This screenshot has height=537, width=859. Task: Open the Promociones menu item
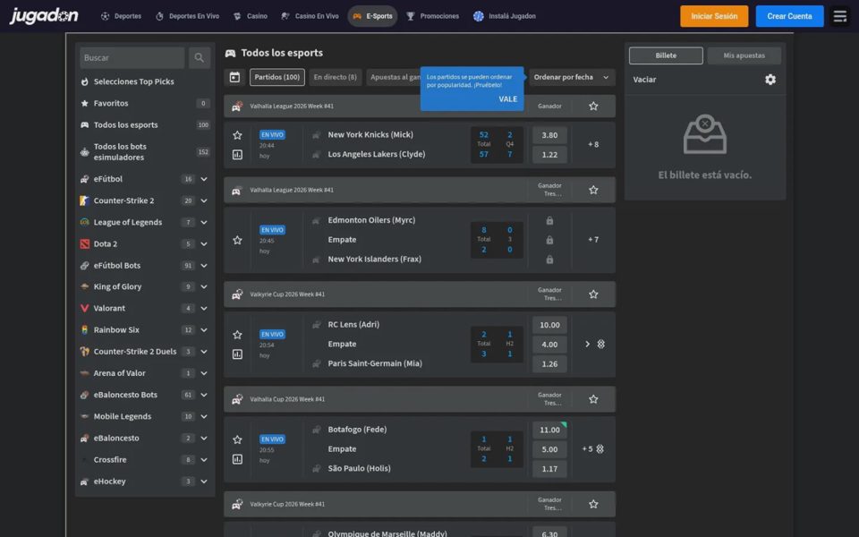[x=433, y=16]
